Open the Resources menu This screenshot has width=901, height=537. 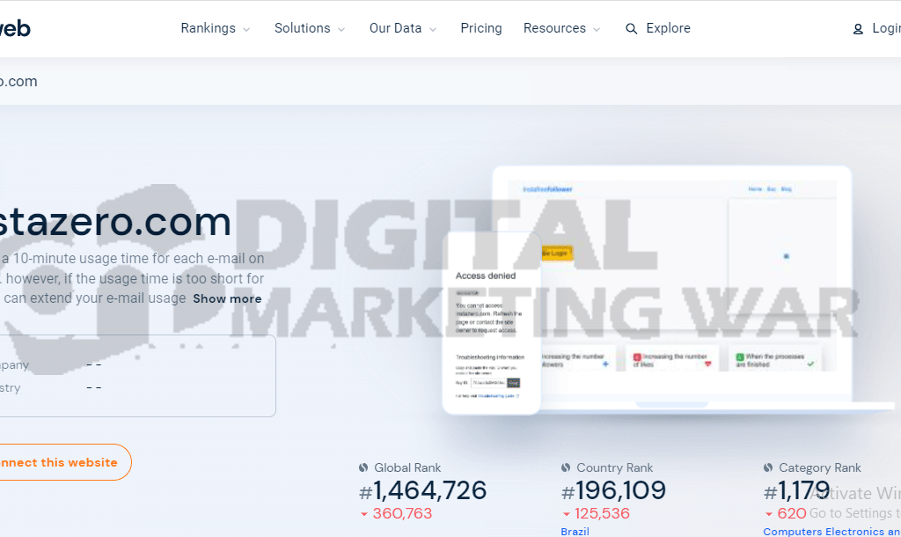tap(554, 28)
